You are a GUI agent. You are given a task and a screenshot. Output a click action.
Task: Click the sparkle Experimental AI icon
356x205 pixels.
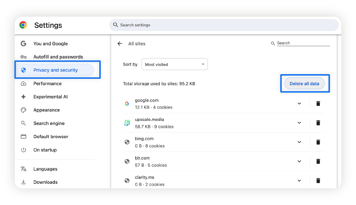coord(23,97)
